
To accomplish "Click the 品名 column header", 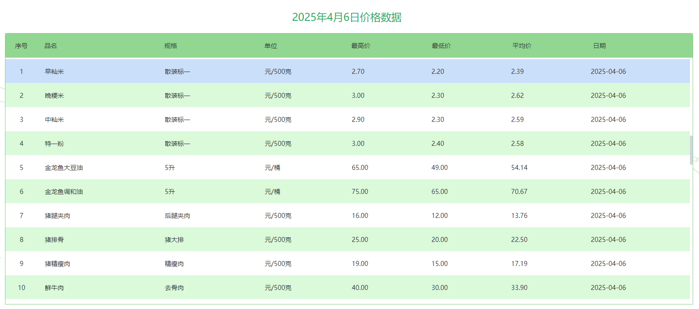I will [x=51, y=46].
